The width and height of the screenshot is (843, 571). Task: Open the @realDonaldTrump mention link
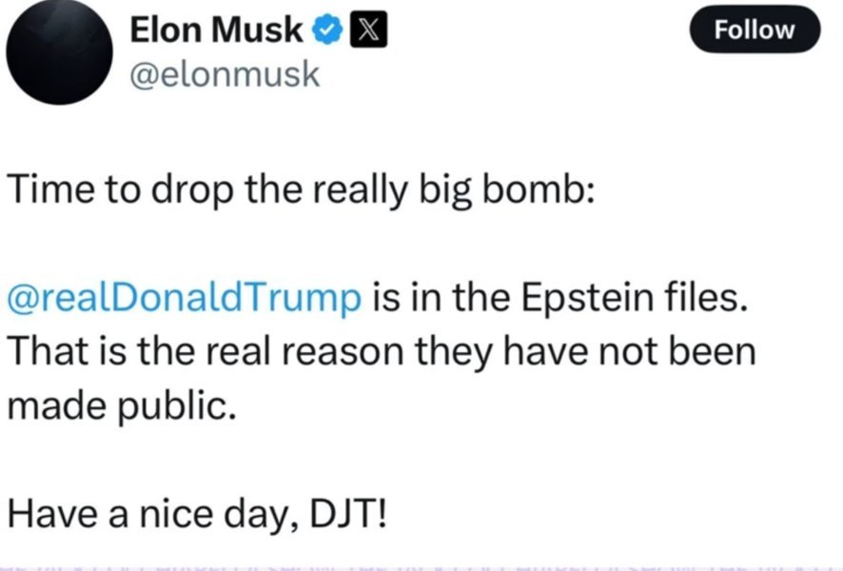coord(185,296)
